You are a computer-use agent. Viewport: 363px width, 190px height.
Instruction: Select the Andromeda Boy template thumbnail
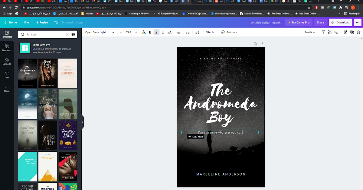pos(28,73)
